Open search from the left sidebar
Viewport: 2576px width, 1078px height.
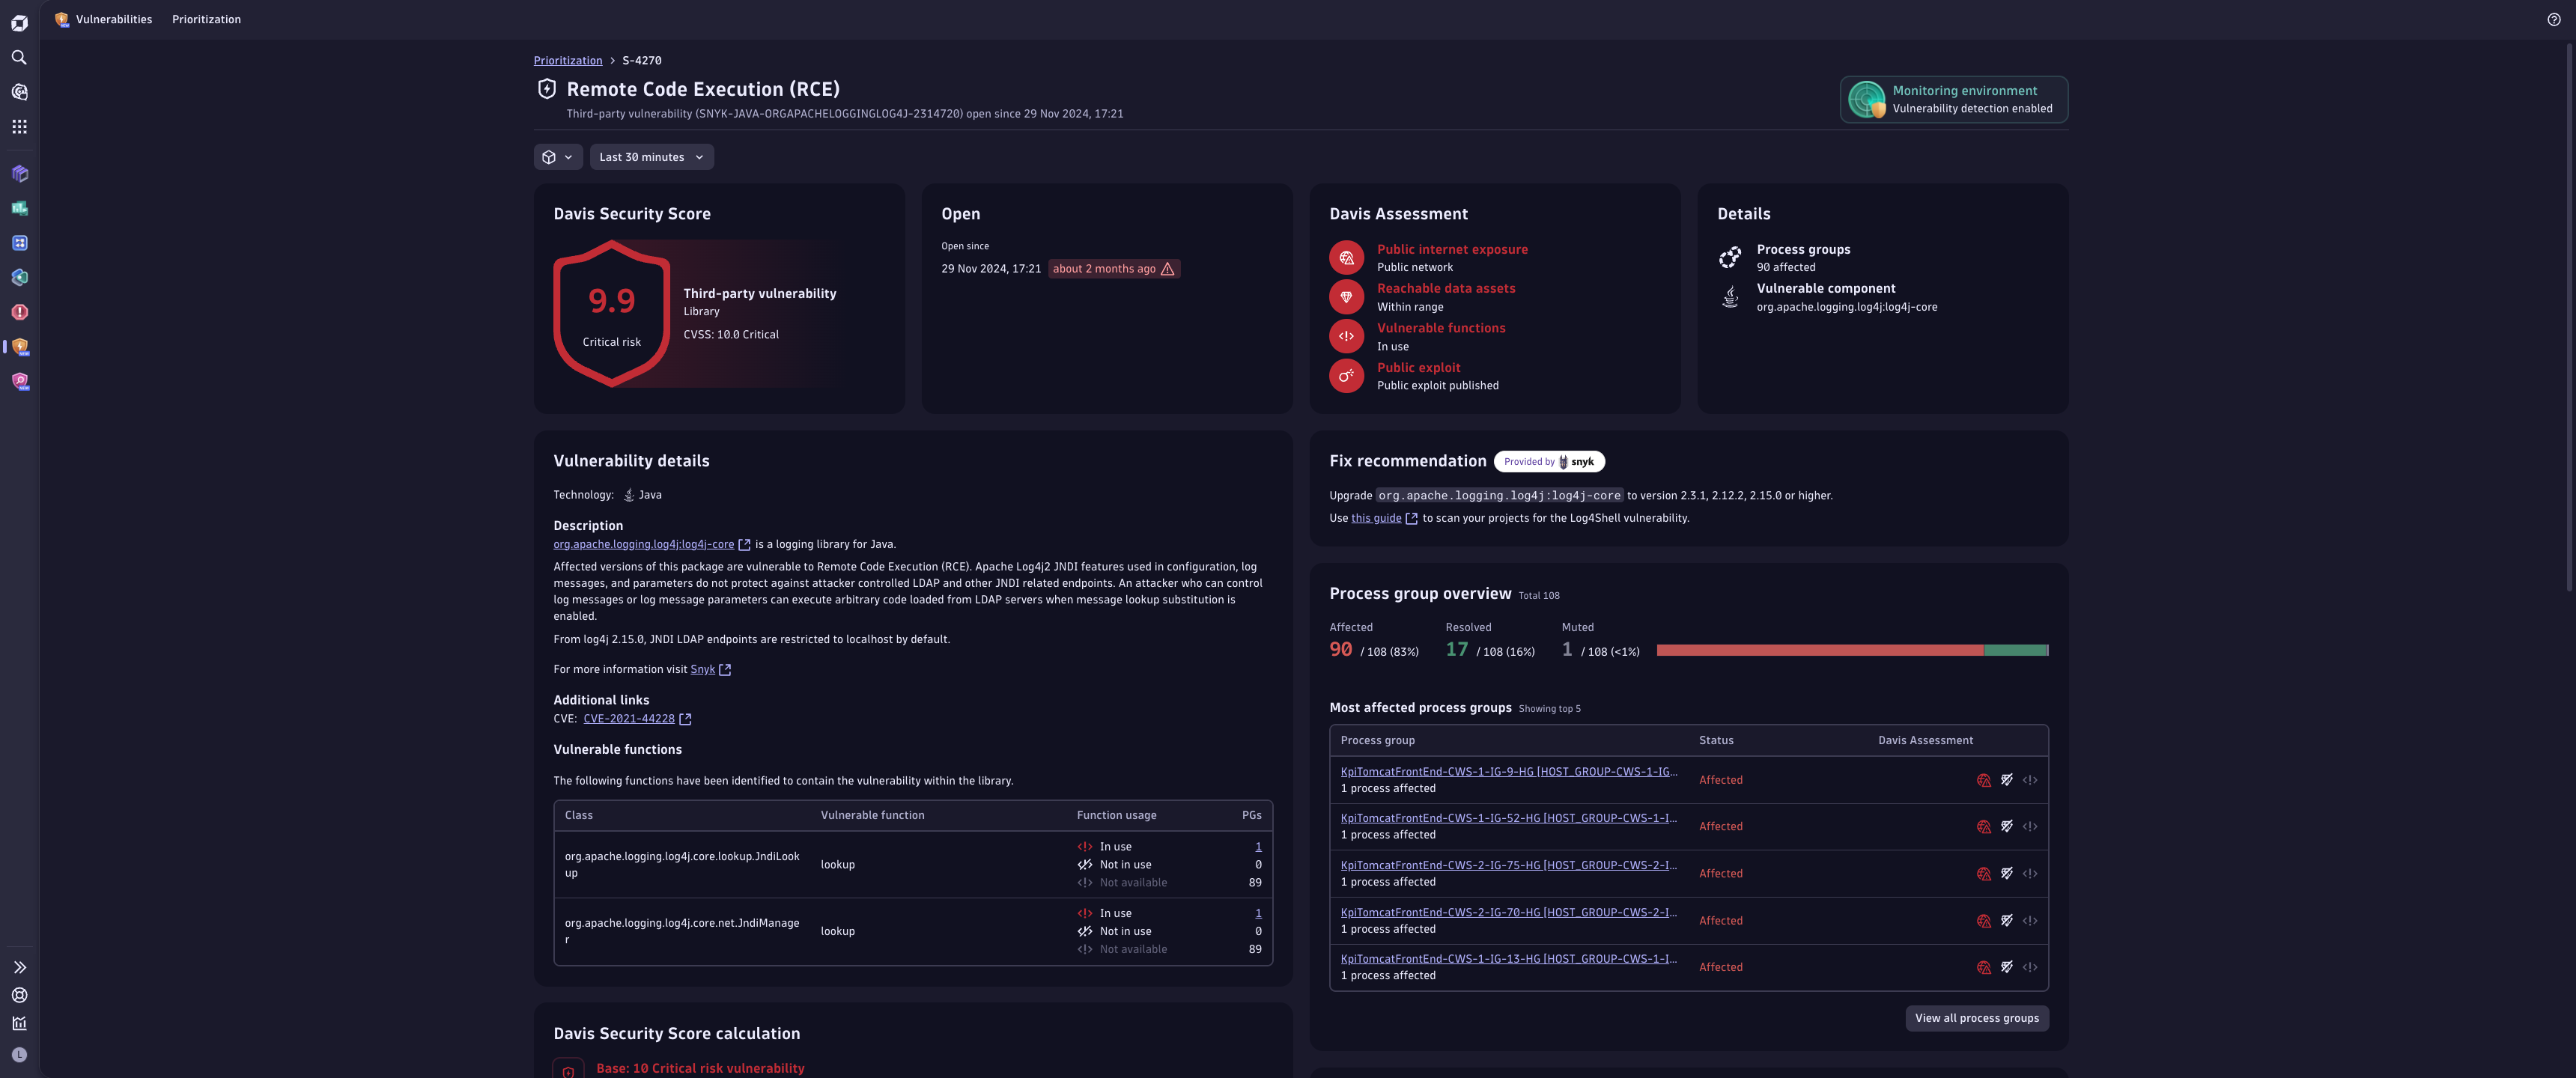pyautogui.click(x=19, y=57)
